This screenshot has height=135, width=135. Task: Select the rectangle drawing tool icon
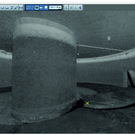[x=7, y=7]
